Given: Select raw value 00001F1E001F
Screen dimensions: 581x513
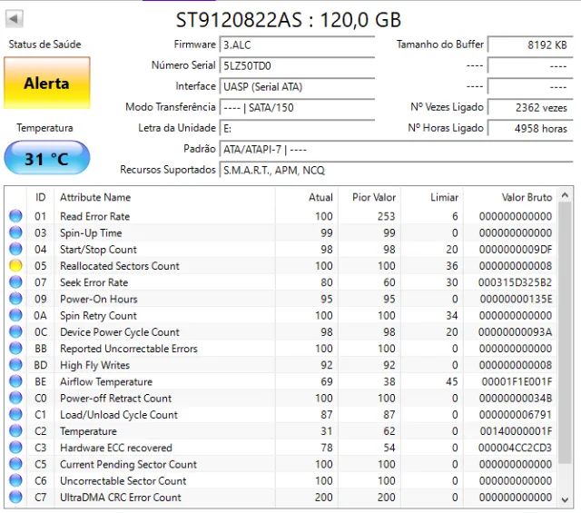Looking at the screenshot, I should coord(517,381).
